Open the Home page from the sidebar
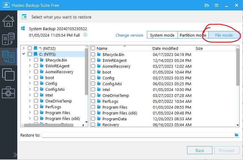Viewport: 243px width, 160px height. point(8,21)
